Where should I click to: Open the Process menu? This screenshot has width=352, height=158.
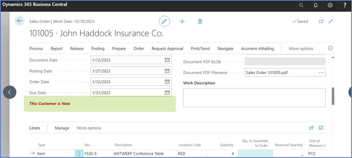pos(36,49)
